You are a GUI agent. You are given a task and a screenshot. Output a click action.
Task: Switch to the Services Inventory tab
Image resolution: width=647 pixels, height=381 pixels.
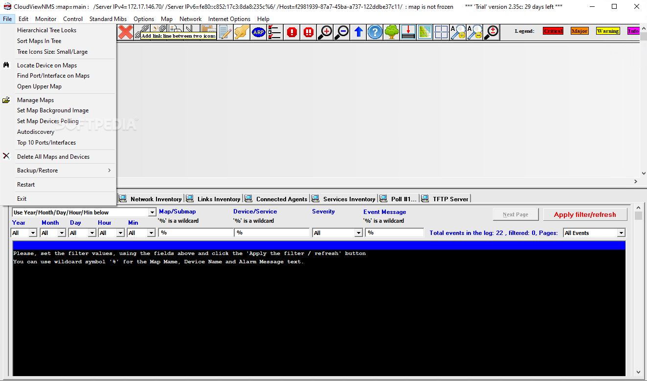point(344,198)
